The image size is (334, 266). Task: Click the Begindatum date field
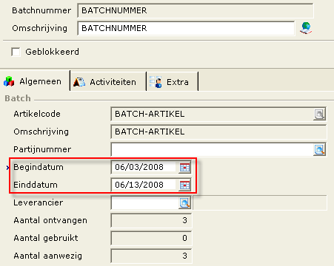[x=144, y=167]
